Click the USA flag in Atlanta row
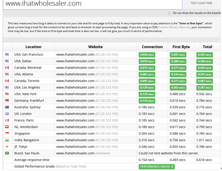The width and height of the screenshot is (222, 171). point(7,74)
